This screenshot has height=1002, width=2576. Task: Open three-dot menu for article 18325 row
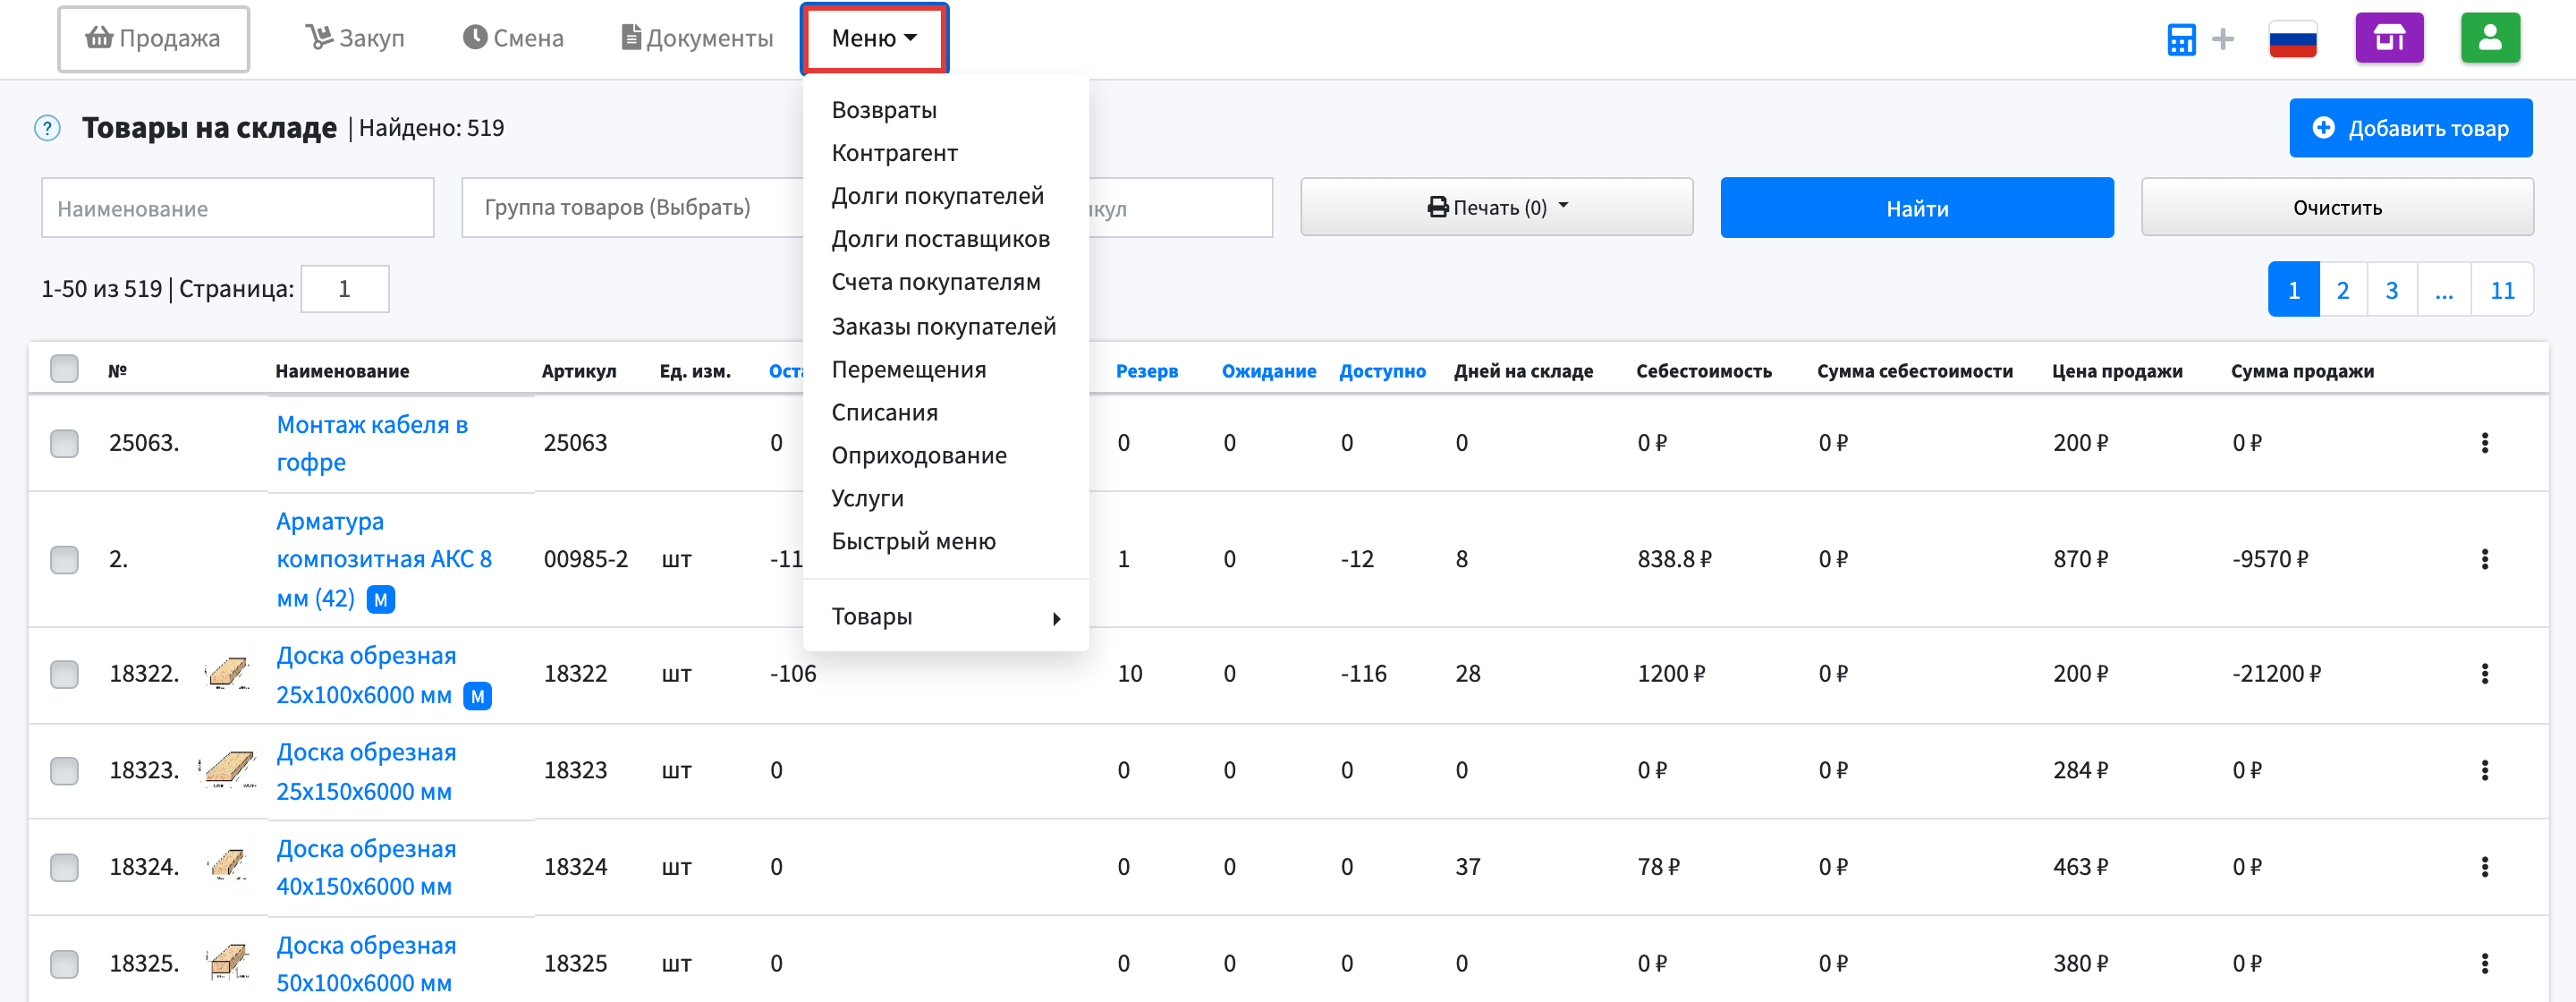point(2485,963)
